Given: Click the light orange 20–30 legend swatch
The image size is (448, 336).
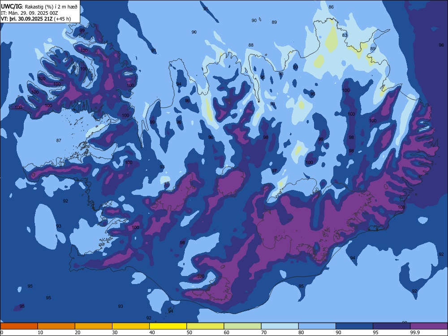Looking at the screenshot, I should [94, 326].
